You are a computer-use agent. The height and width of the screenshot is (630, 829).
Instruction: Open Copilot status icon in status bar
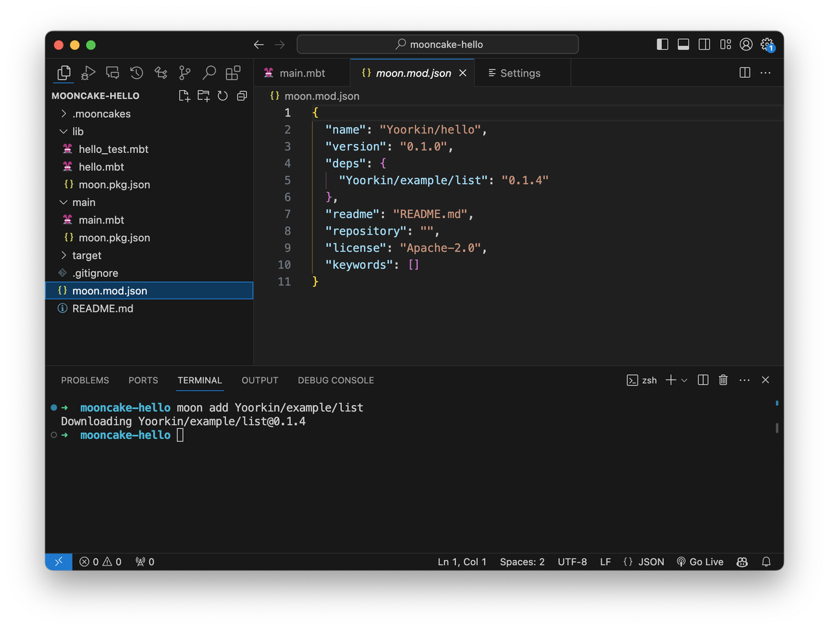[x=742, y=562]
